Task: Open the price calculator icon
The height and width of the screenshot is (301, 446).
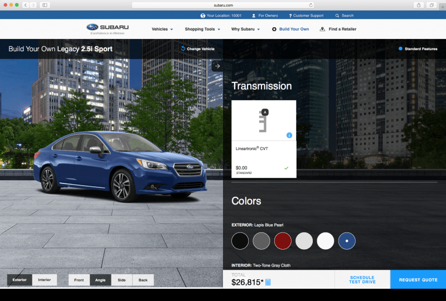Action: 268,282
